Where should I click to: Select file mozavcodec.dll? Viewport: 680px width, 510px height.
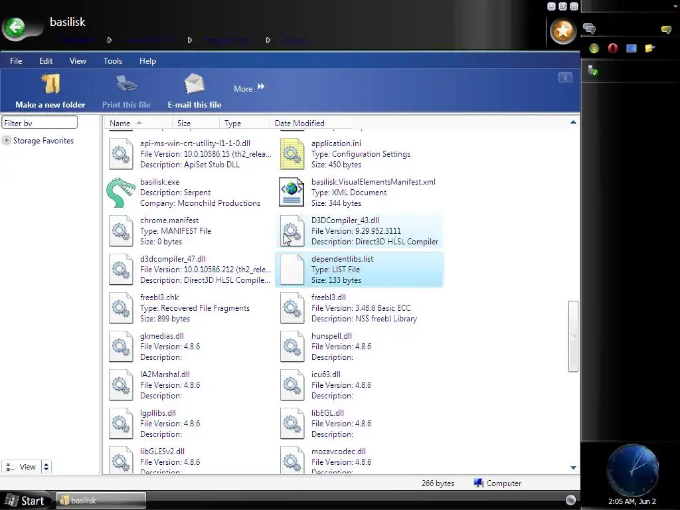(359, 460)
